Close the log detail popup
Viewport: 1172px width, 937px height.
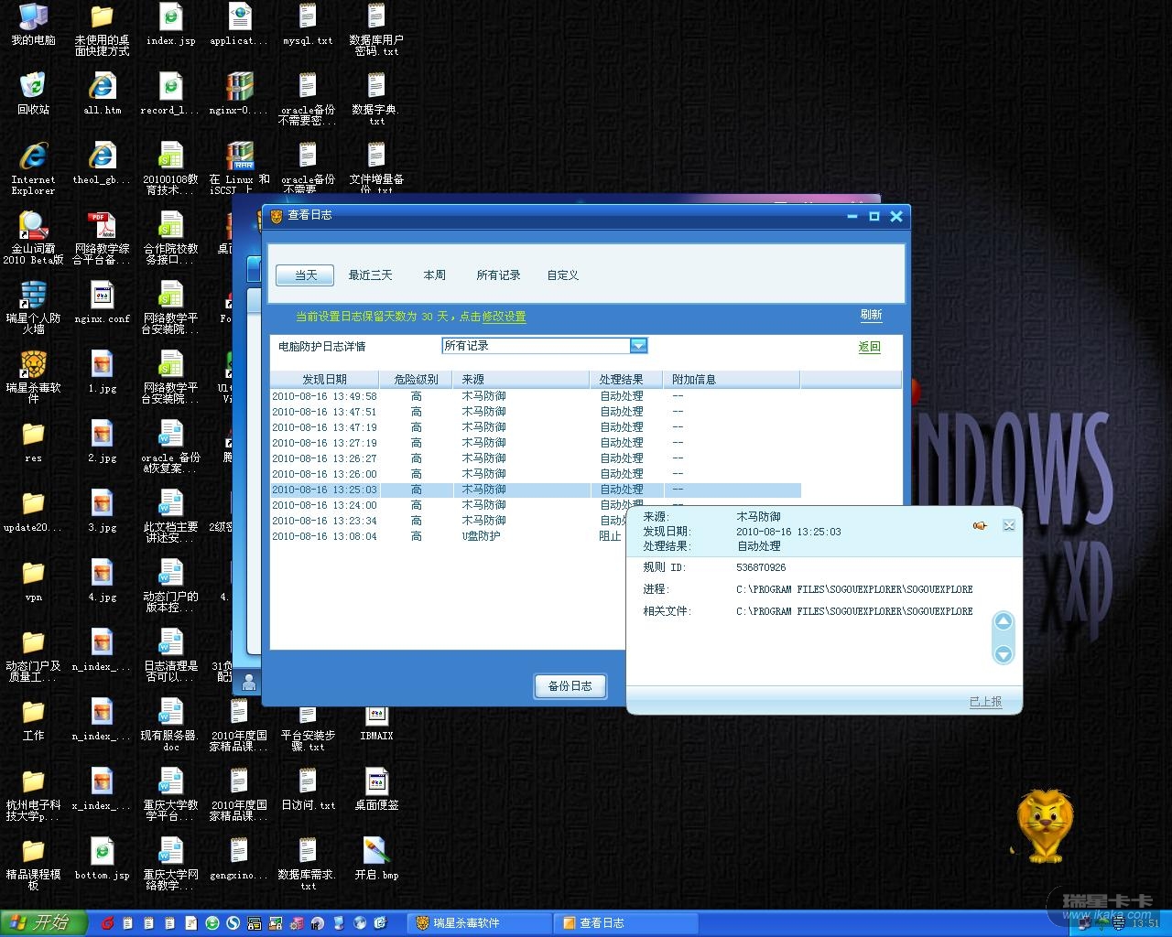click(1009, 526)
